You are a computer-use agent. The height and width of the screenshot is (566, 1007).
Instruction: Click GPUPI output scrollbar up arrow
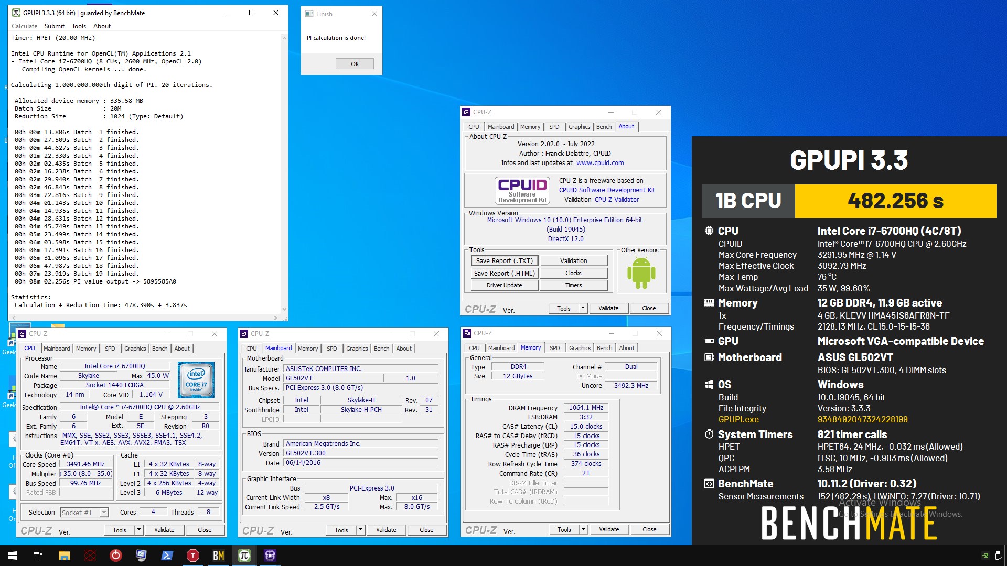(x=284, y=38)
